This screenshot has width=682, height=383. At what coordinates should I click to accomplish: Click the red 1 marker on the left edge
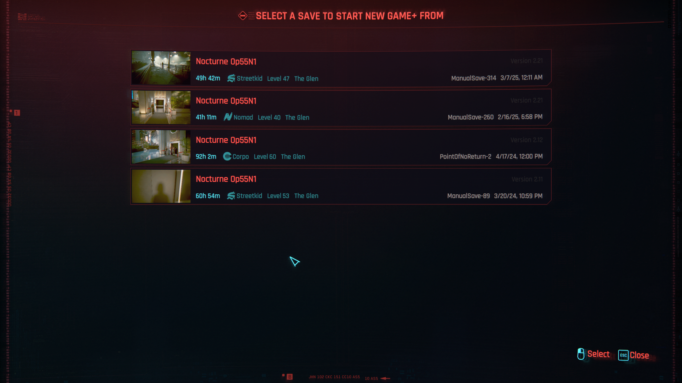(17, 113)
